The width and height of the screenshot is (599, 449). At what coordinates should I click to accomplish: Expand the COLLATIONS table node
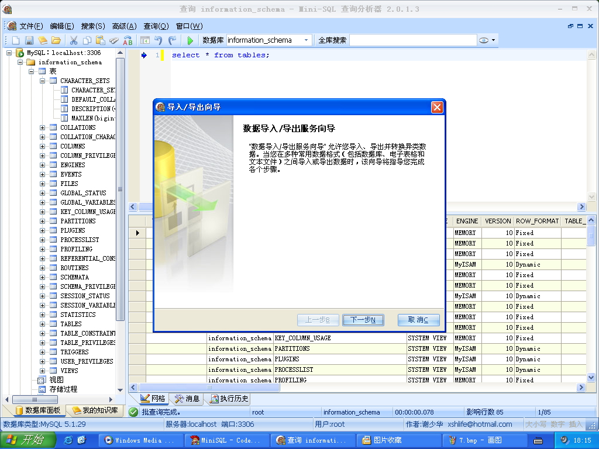coord(42,127)
